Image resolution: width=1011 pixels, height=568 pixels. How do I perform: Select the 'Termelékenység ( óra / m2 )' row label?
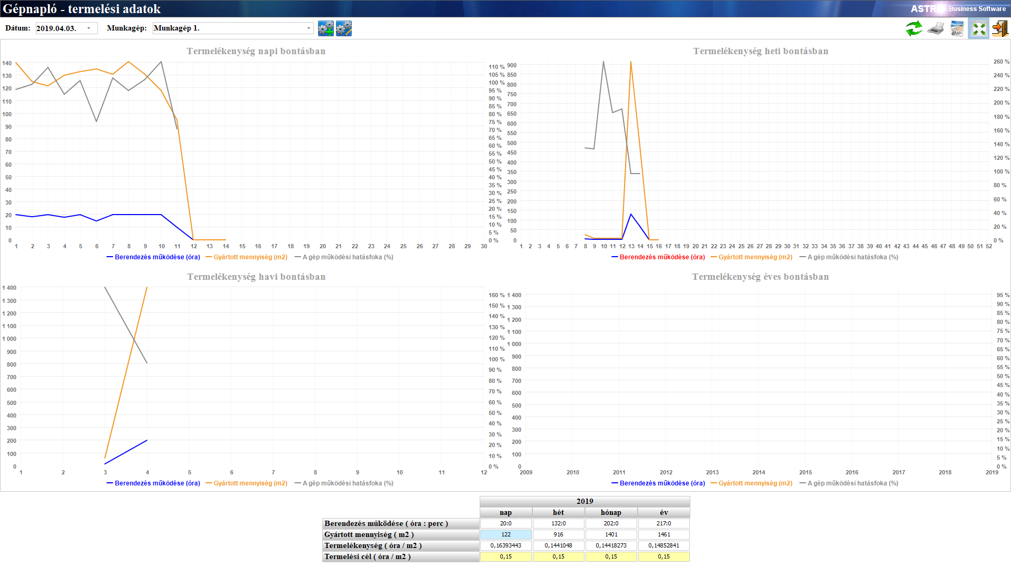tap(401, 545)
